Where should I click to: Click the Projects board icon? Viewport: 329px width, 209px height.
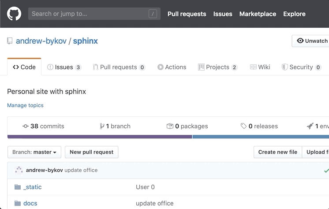click(201, 67)
